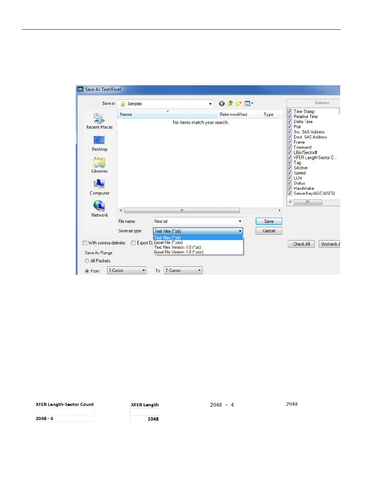Screen dimensions: 373x483
Task: Collapse the Save as type dropdown
Action: click(240, 231)
